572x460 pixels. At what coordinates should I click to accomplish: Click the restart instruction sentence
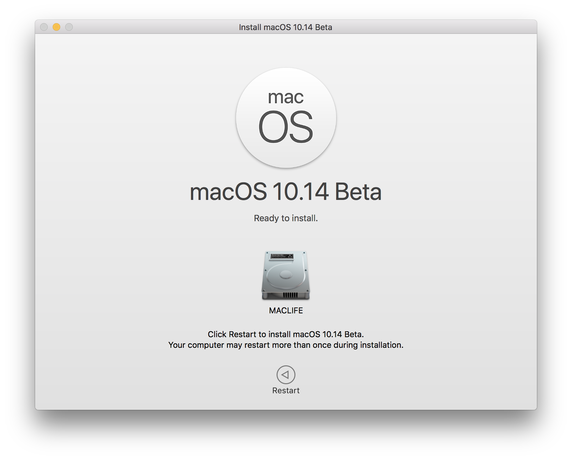[286, 339]
